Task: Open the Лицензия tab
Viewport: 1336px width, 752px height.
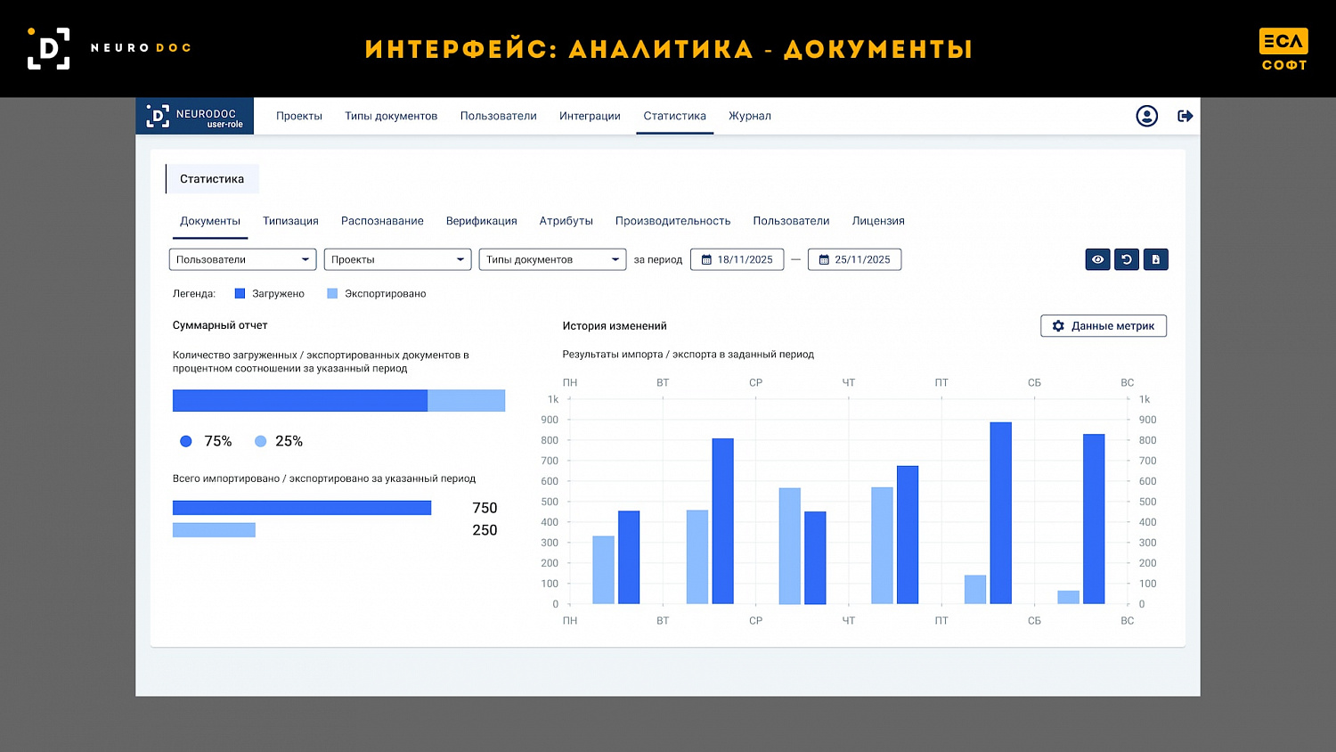Action: click(x=878, y=221)
